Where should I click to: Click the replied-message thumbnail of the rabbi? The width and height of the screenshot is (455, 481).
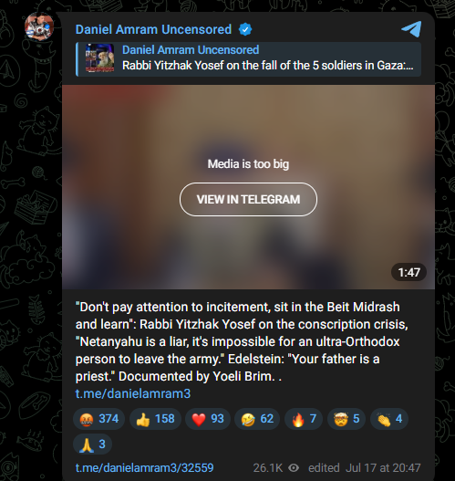tap(100, 58)
